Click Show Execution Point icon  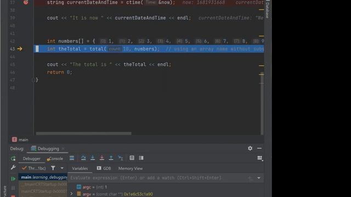72,158
